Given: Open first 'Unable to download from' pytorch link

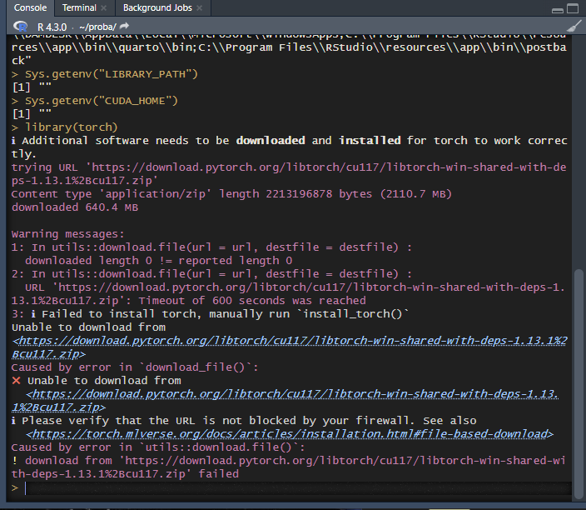Looking at the screenshot, I should 290,347.
